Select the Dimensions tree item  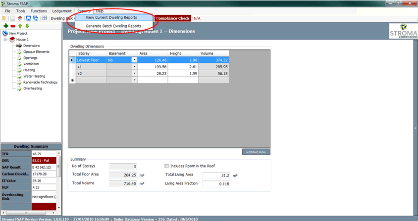[32, 46]
